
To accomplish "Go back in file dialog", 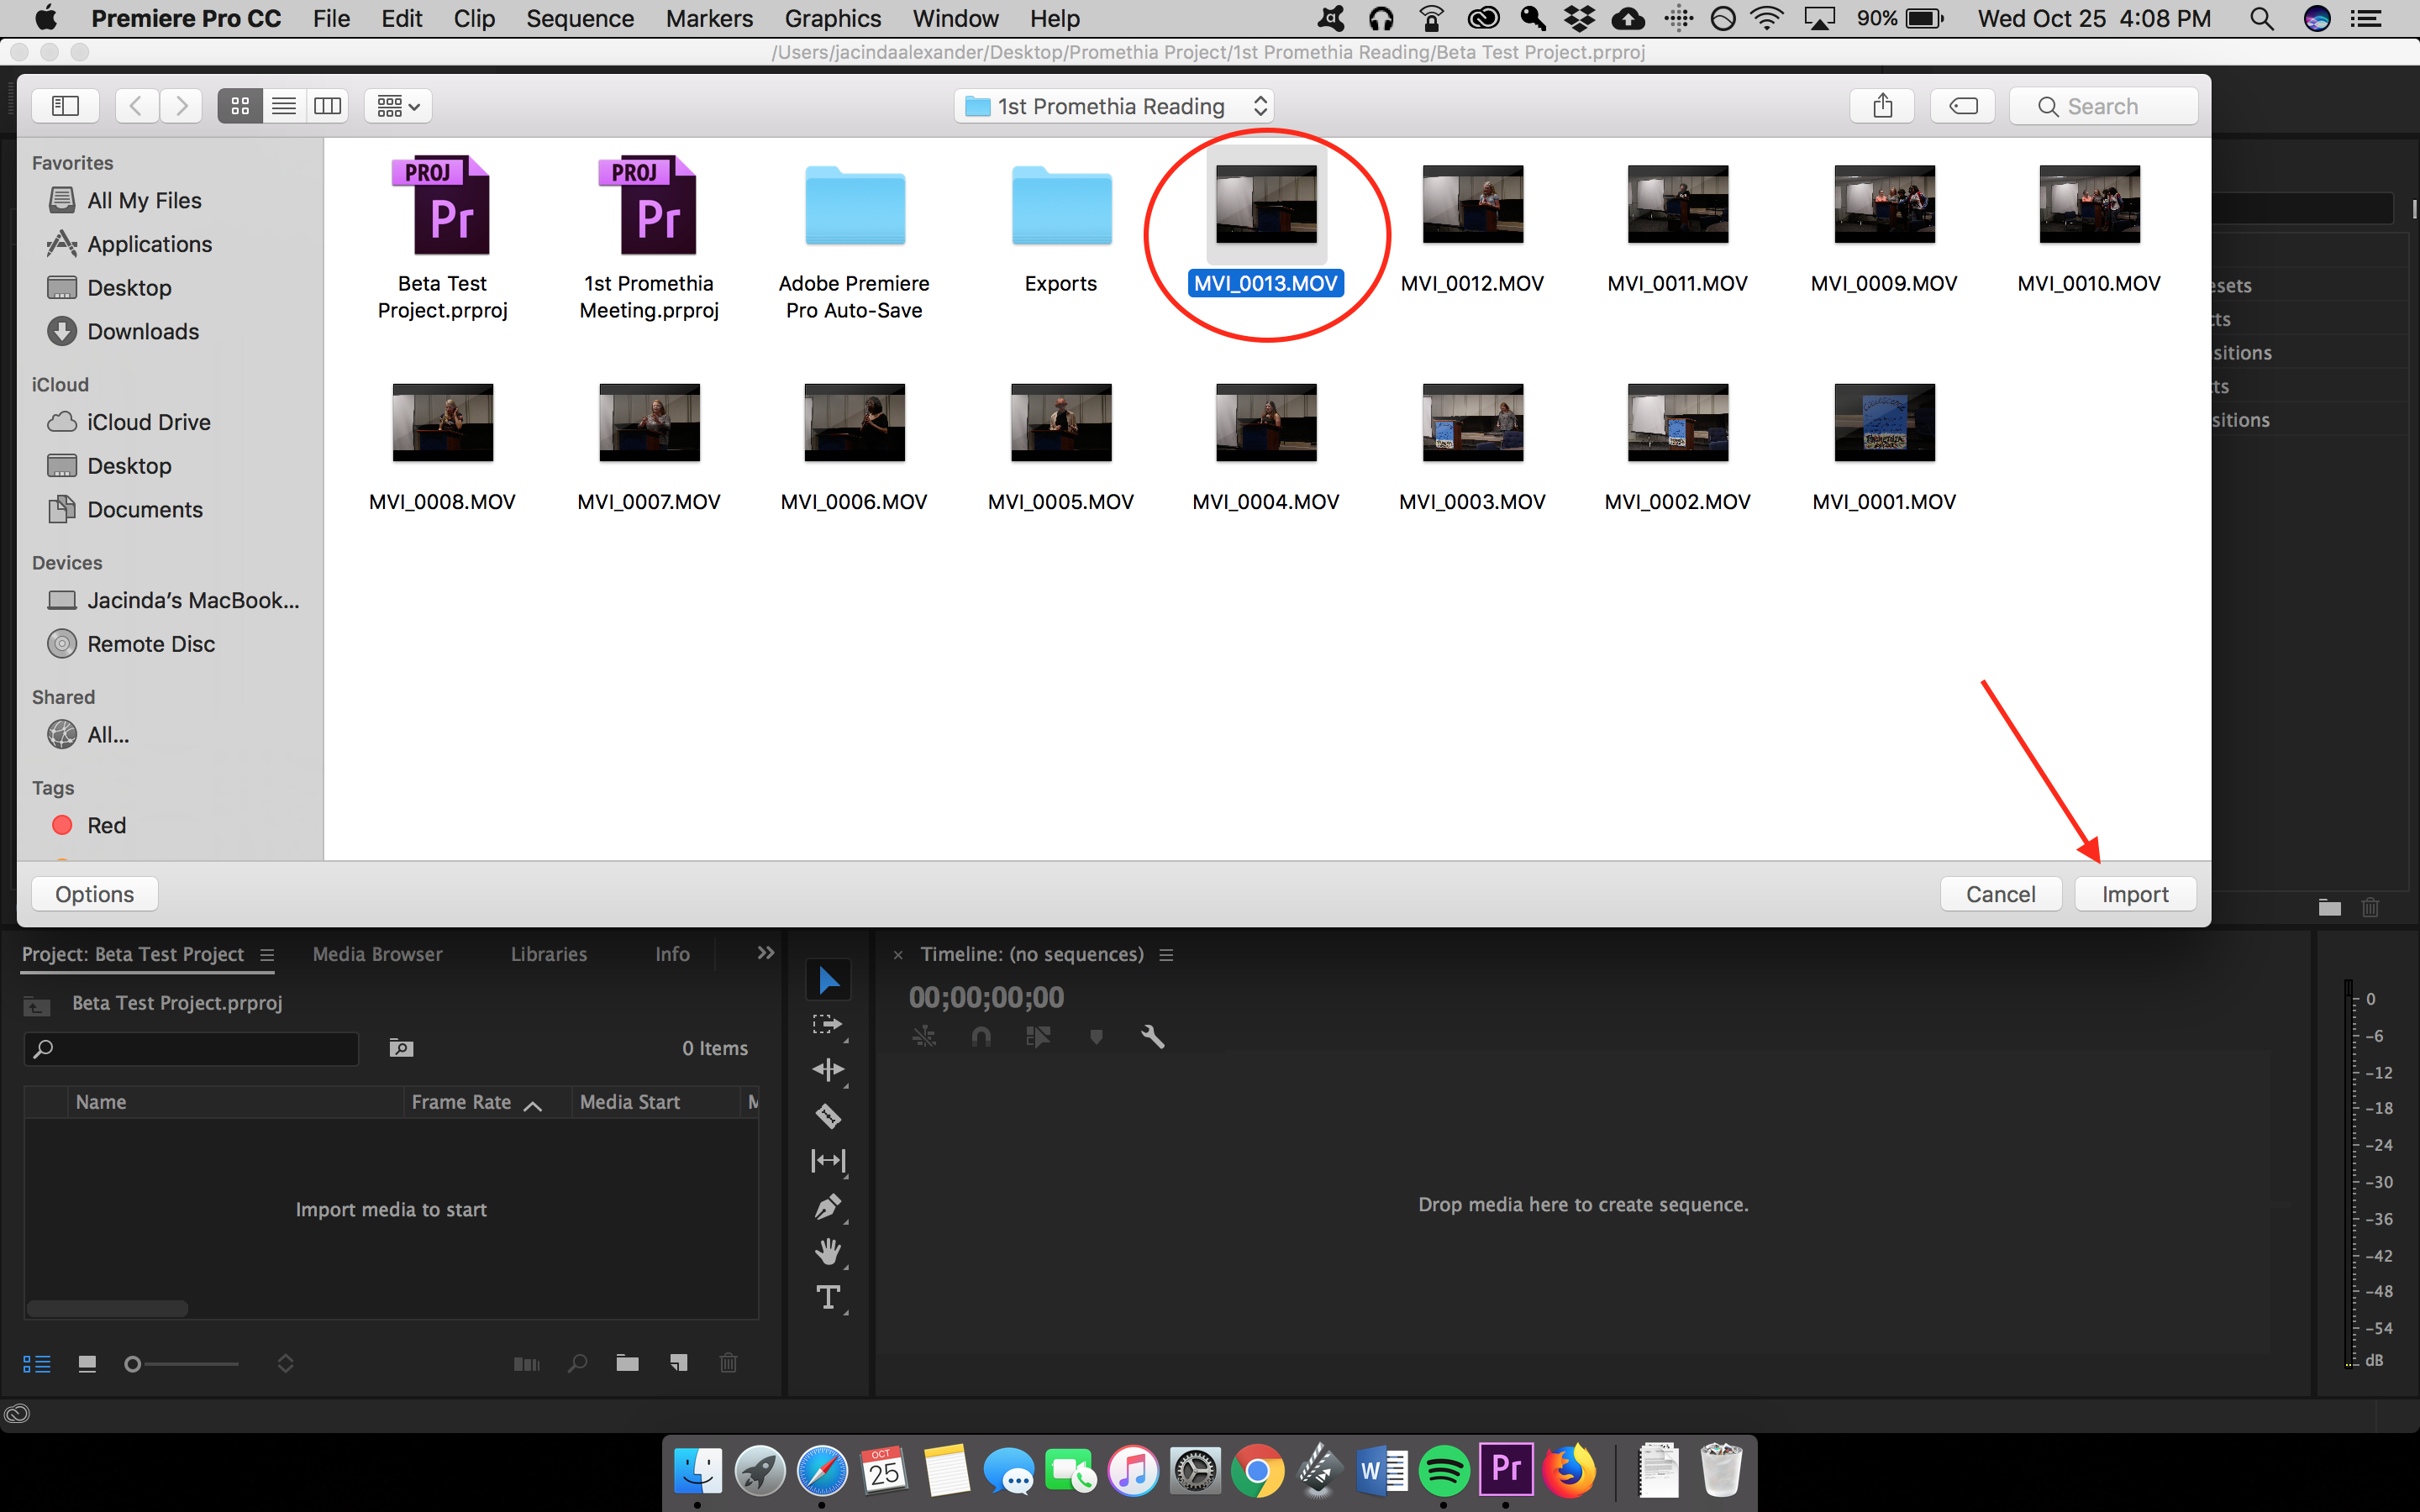I will (136, 105).
